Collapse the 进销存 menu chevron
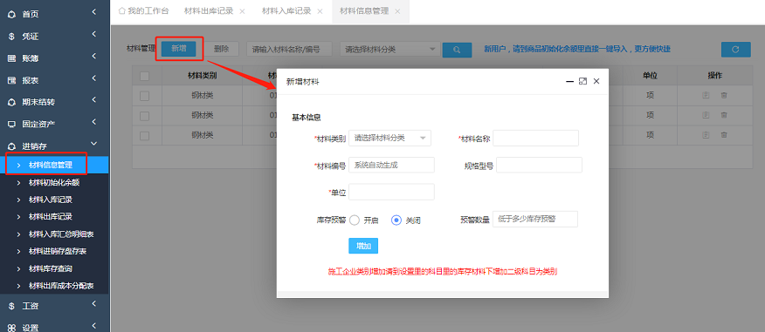 [x=94, y=144]
